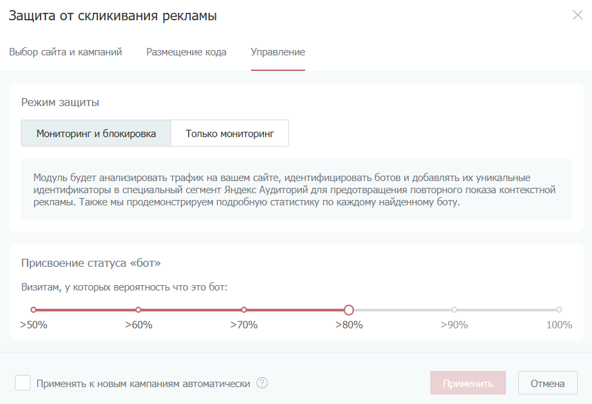Click the module description info text
Viewport: 592px width, 404px height.
coord(296,190)
